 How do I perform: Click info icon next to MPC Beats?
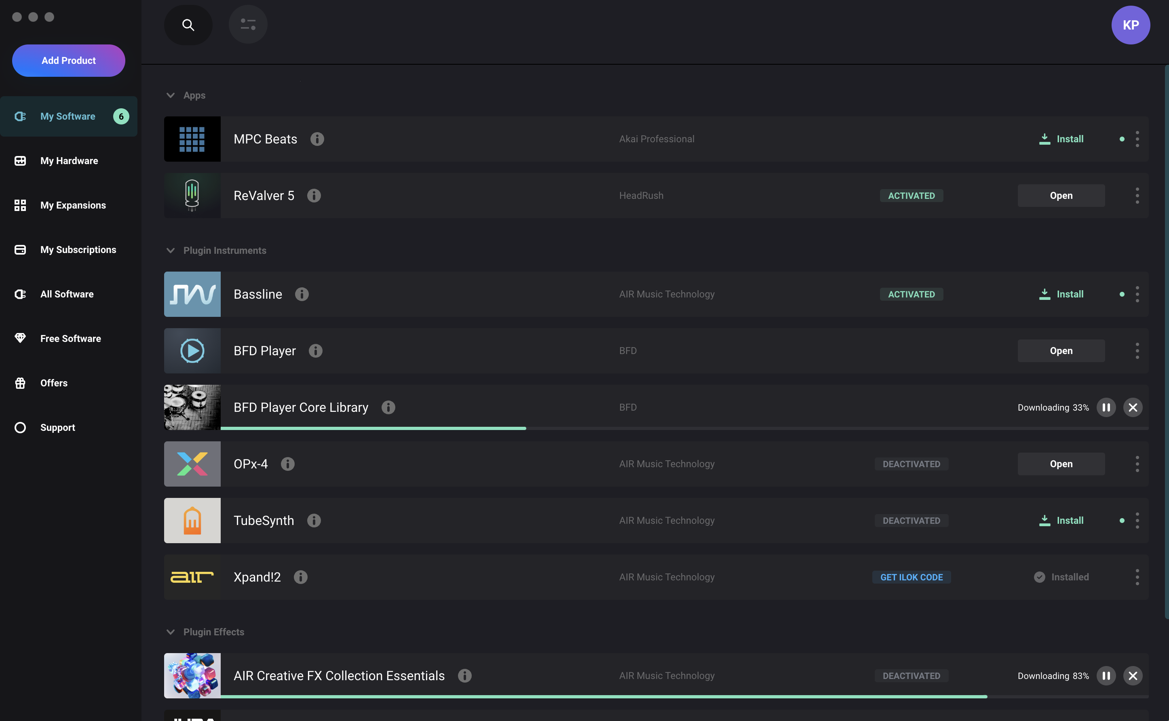317,139
